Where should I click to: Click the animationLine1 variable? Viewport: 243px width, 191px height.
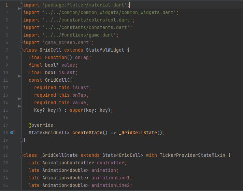(x=111, y=178)
